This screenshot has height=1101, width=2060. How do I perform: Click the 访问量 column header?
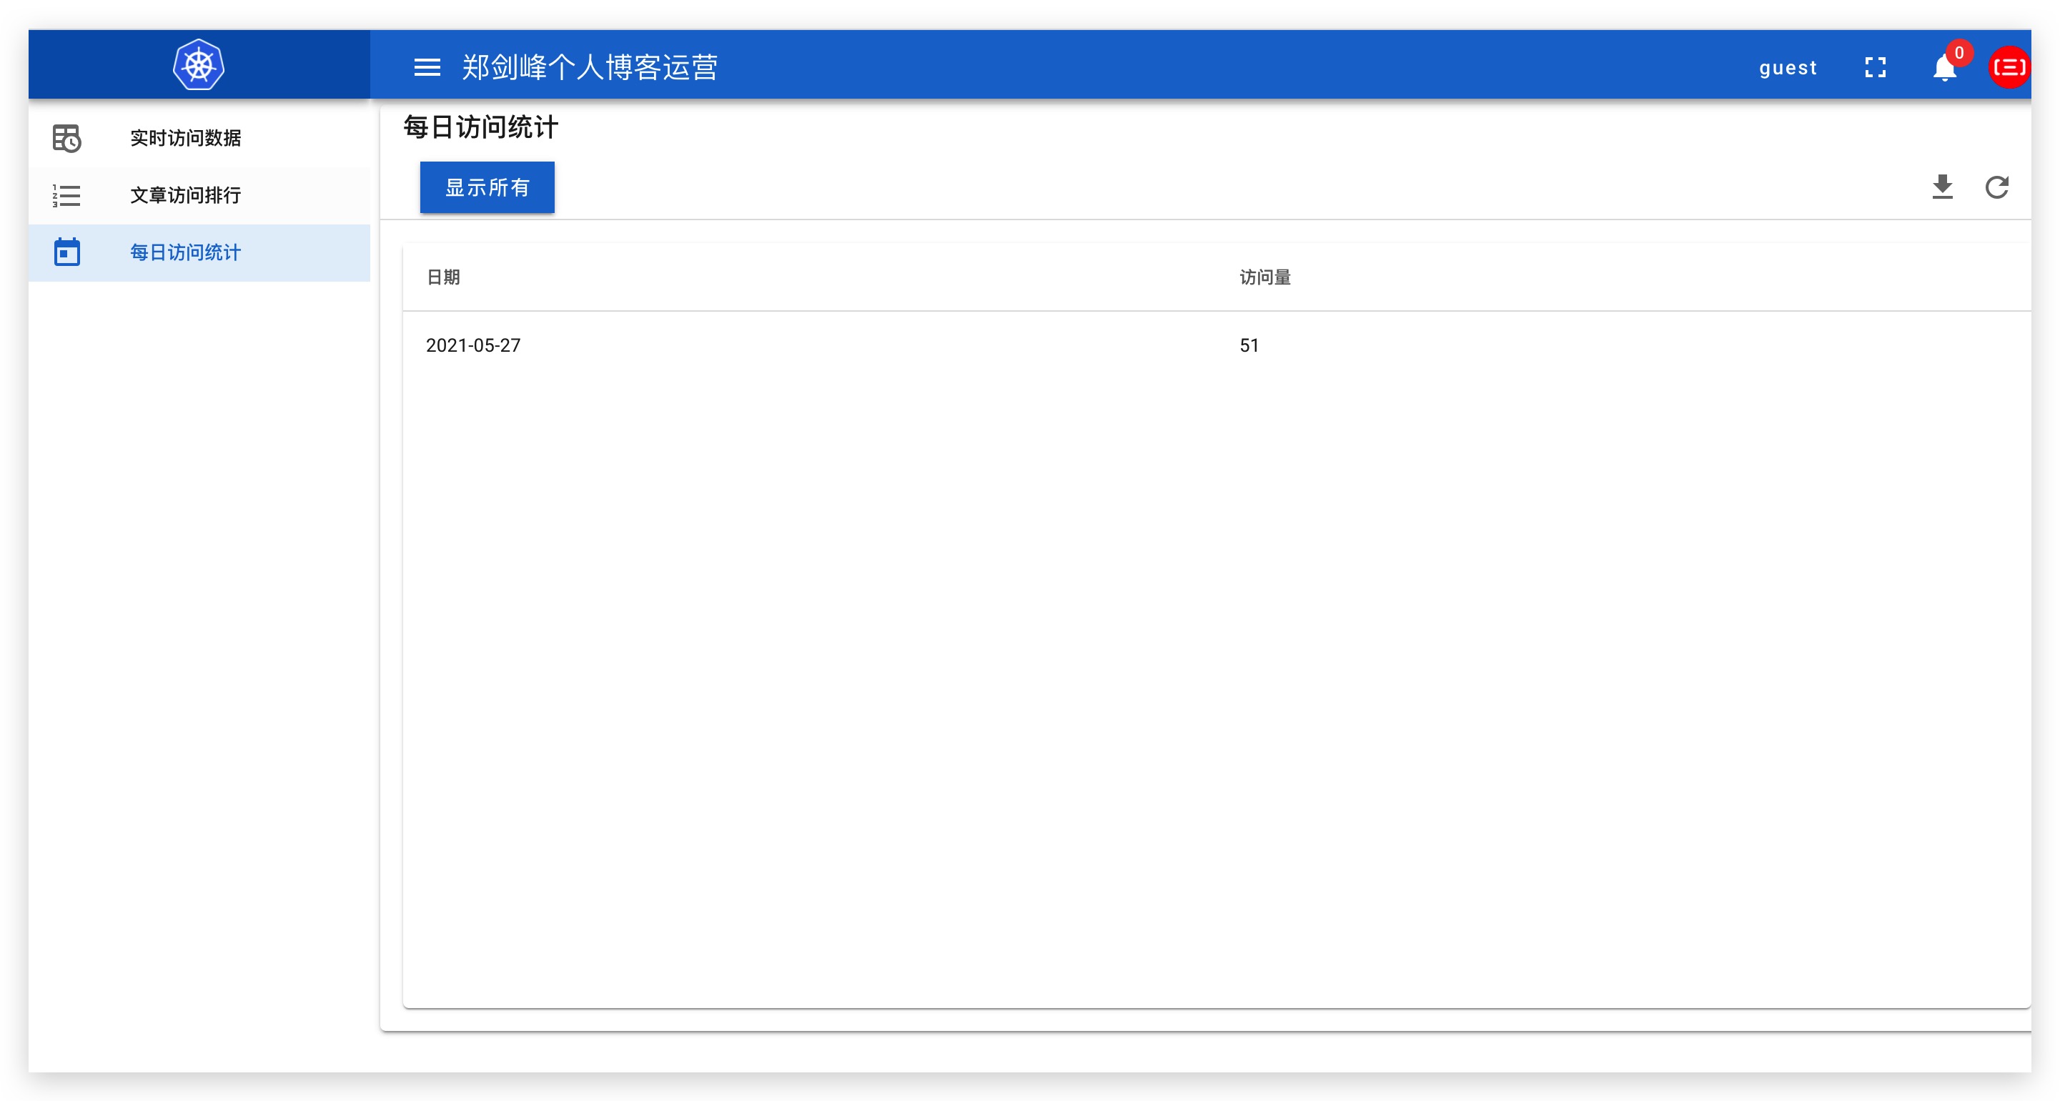(1265, 277)
